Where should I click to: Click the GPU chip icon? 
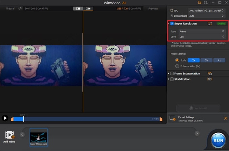pyautogui.click(x=172, y=10)
